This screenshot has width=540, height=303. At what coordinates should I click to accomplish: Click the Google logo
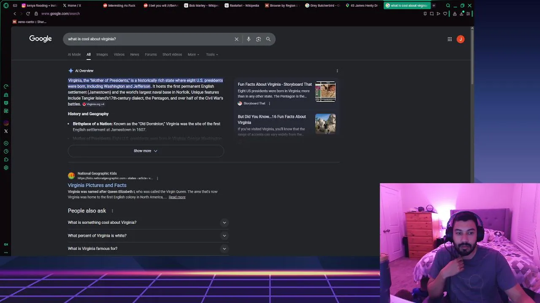pos(40,39)
